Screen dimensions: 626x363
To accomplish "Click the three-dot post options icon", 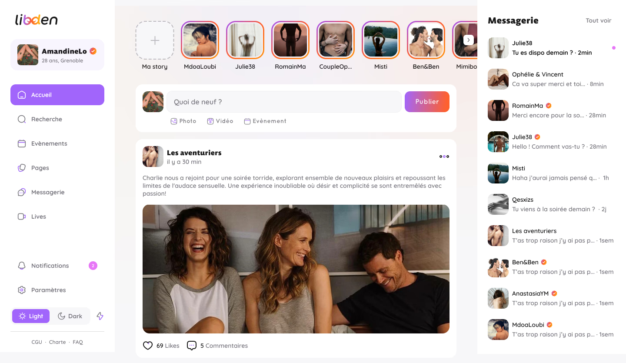I will [444, 157].
